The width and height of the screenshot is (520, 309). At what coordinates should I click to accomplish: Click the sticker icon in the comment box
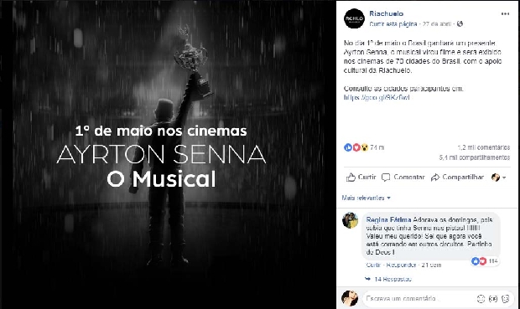point(506,299)
